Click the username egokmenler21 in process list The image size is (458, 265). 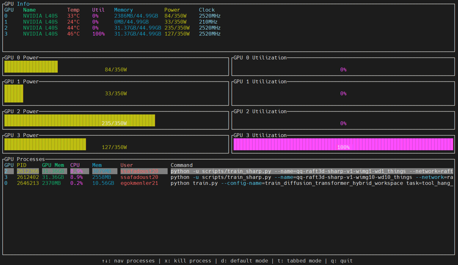coord(139,183)
